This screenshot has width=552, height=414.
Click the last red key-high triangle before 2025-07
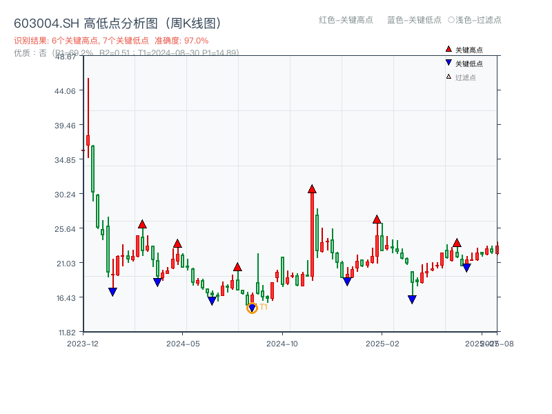[x=457, y=243]
